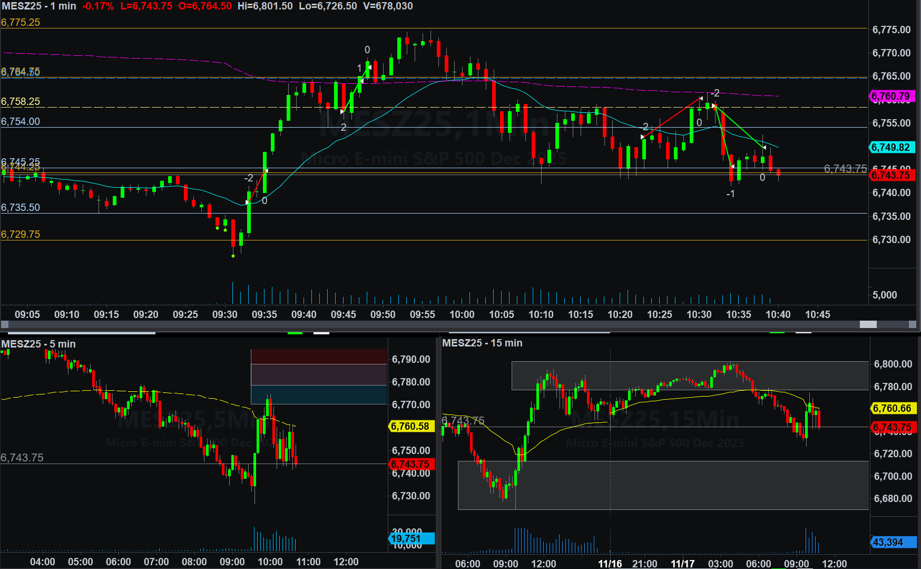Click the dark red zone box on 5-min chart

tap(319, 356)
